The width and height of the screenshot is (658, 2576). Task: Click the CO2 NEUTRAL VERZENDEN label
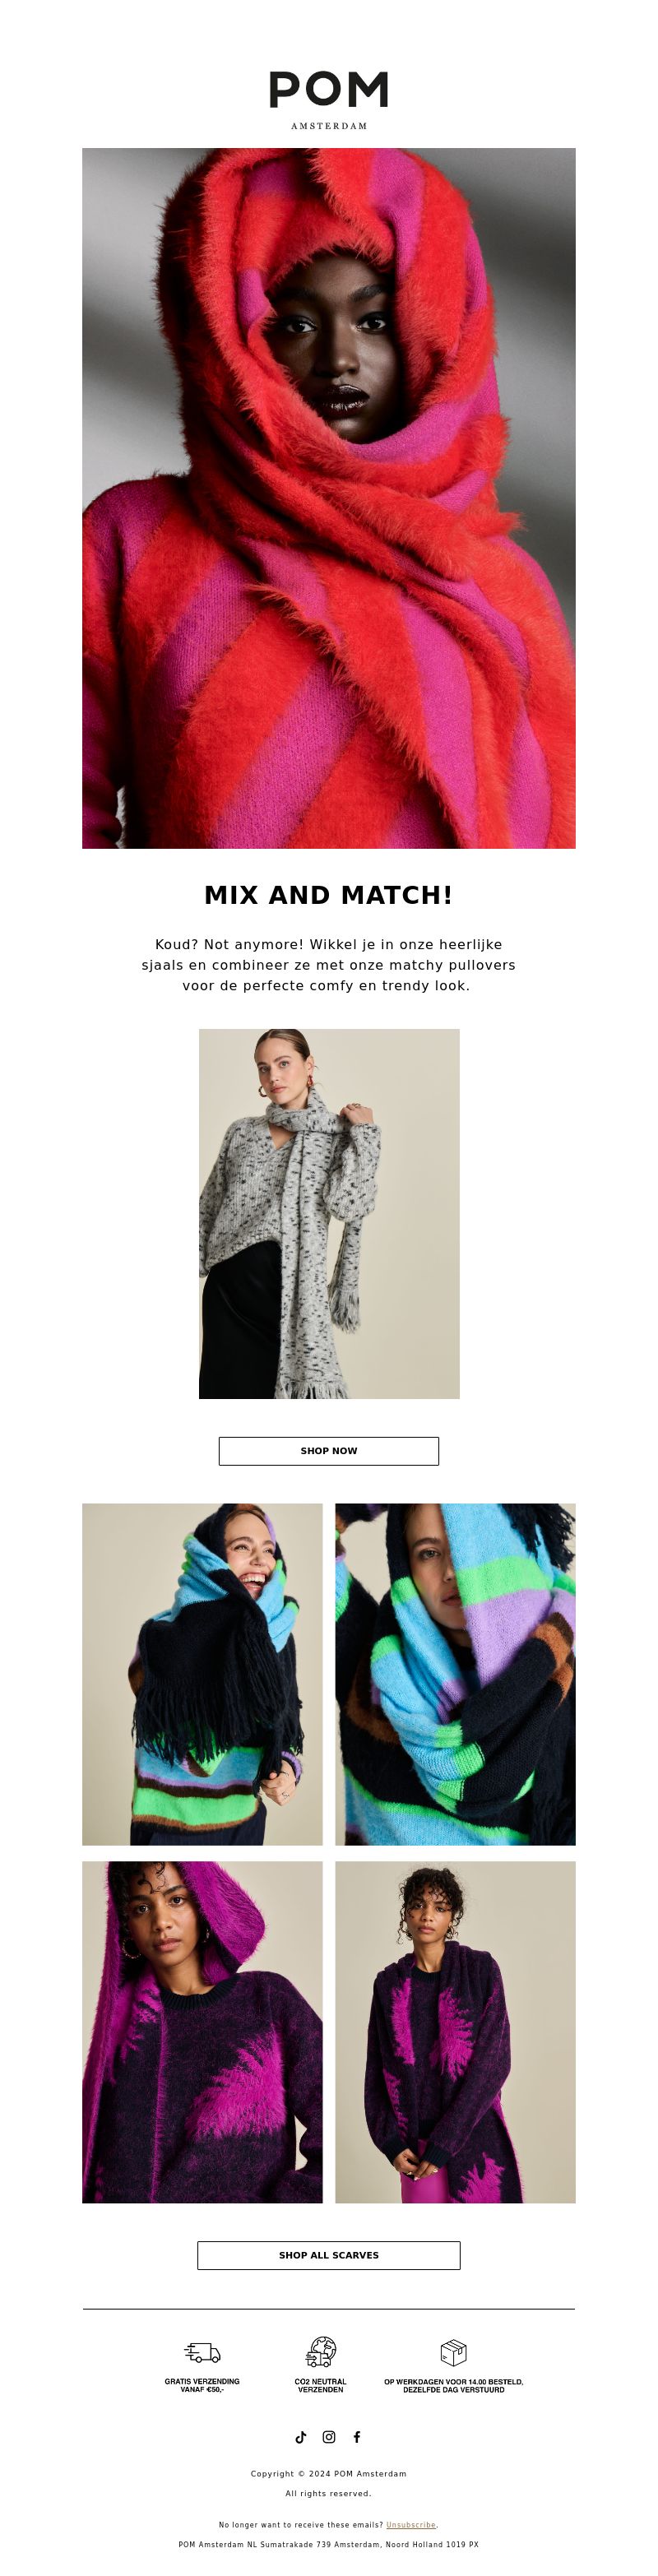(321, 2385)
